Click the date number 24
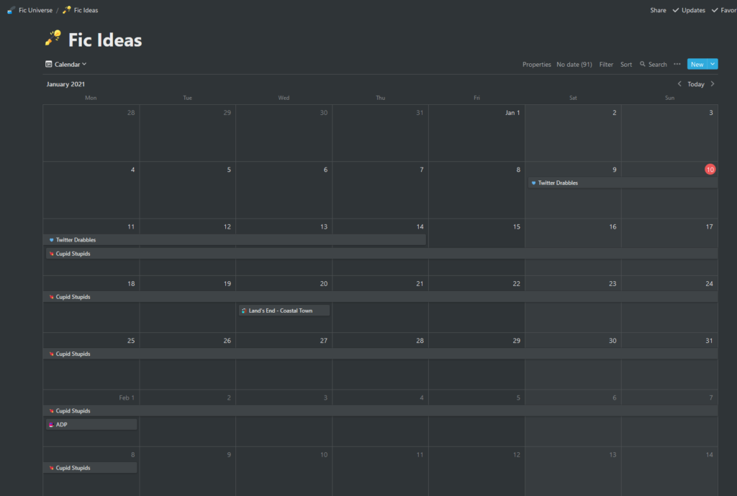The width and height of the screenshot is (737, 496). (x=709, y=283)
